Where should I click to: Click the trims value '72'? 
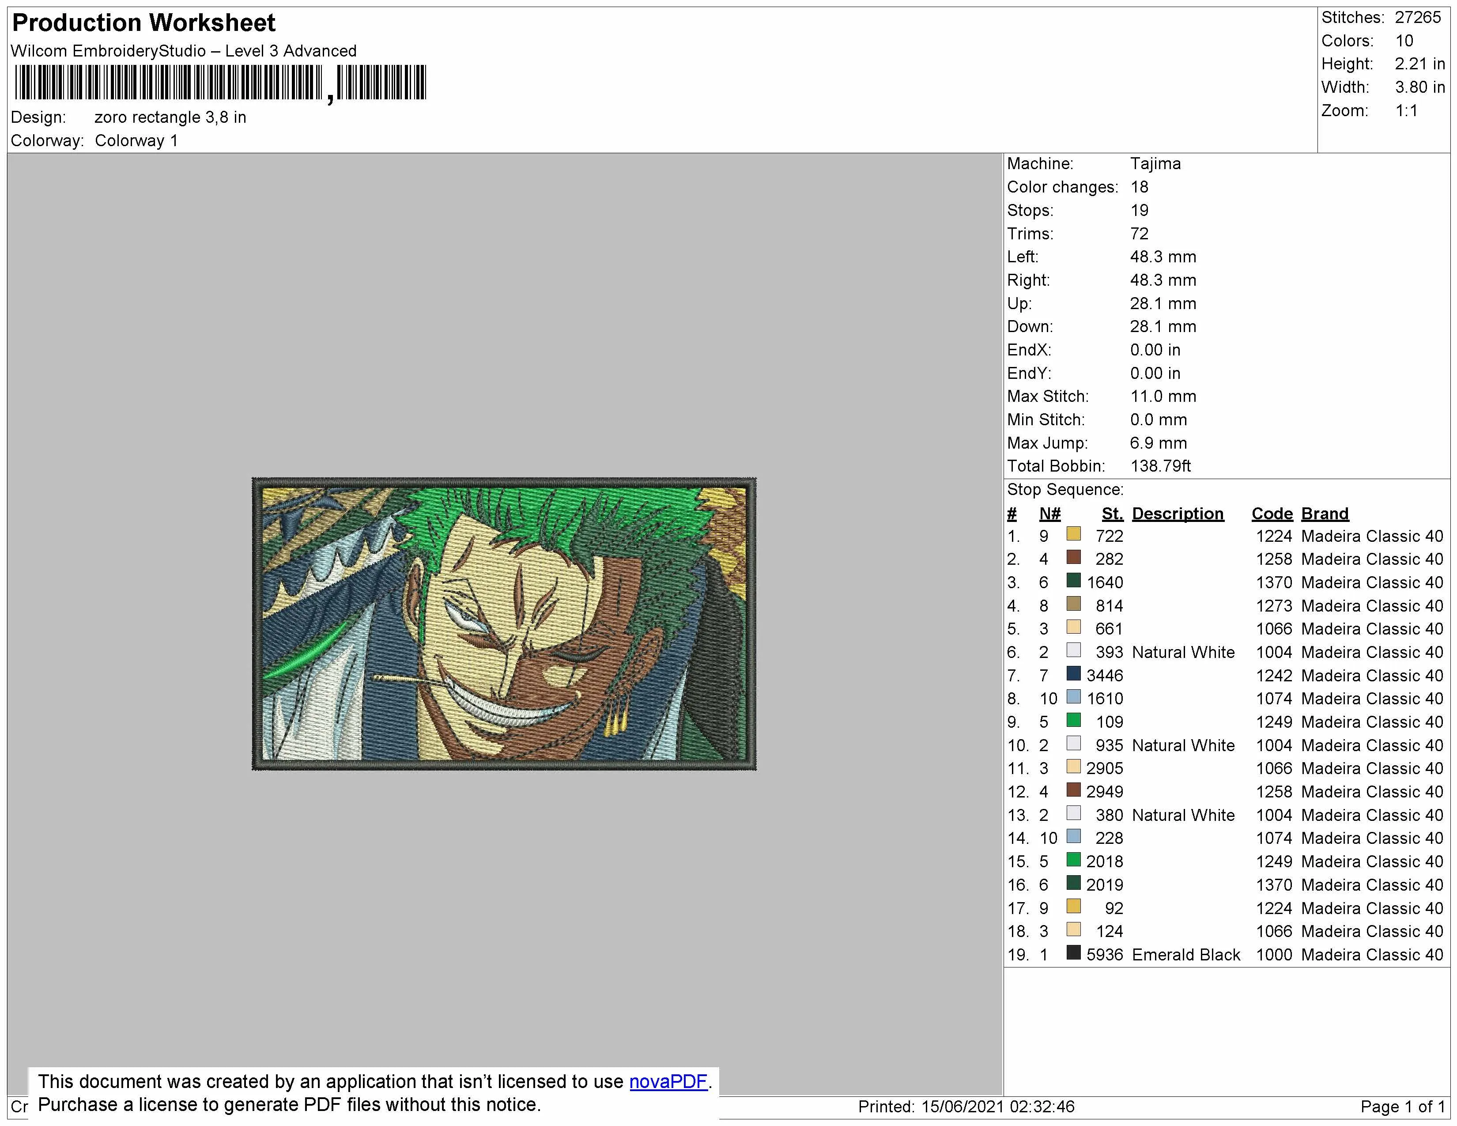tap(1140, 234)
